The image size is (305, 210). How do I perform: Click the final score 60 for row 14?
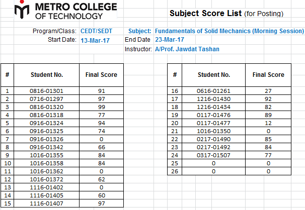click(x=102, y=195)
